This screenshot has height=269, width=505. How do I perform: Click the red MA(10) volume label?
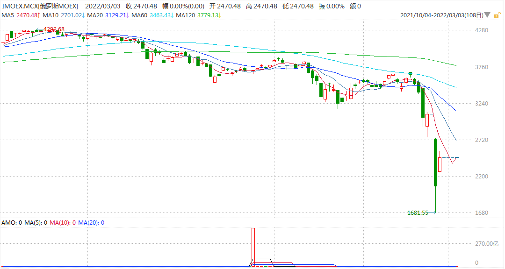pyautogui.click(x=61, y=223)
